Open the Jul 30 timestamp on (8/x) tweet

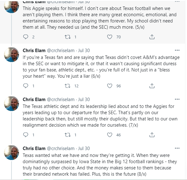pyautogui.click(x=83, y=148)
